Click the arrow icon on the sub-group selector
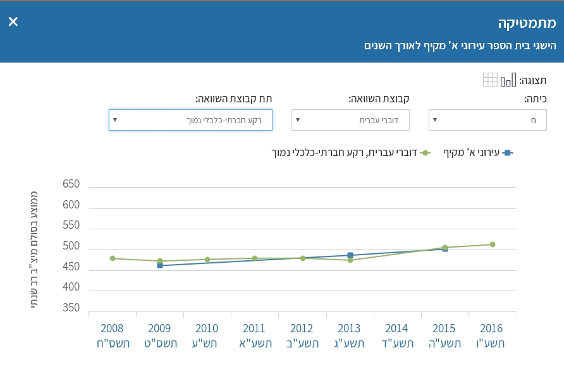The width and height of the screenshot is (564, 367). 114,120
